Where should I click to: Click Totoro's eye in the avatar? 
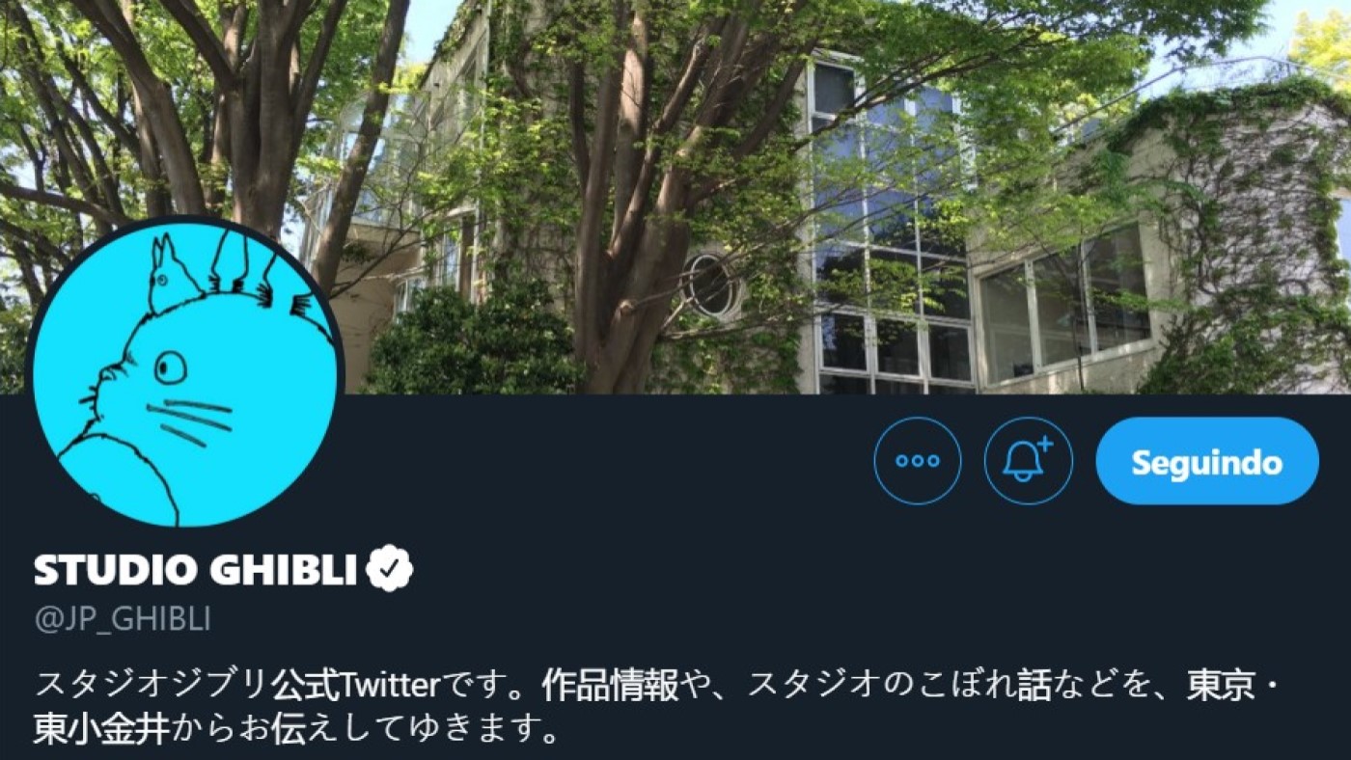tap(171, 366)
